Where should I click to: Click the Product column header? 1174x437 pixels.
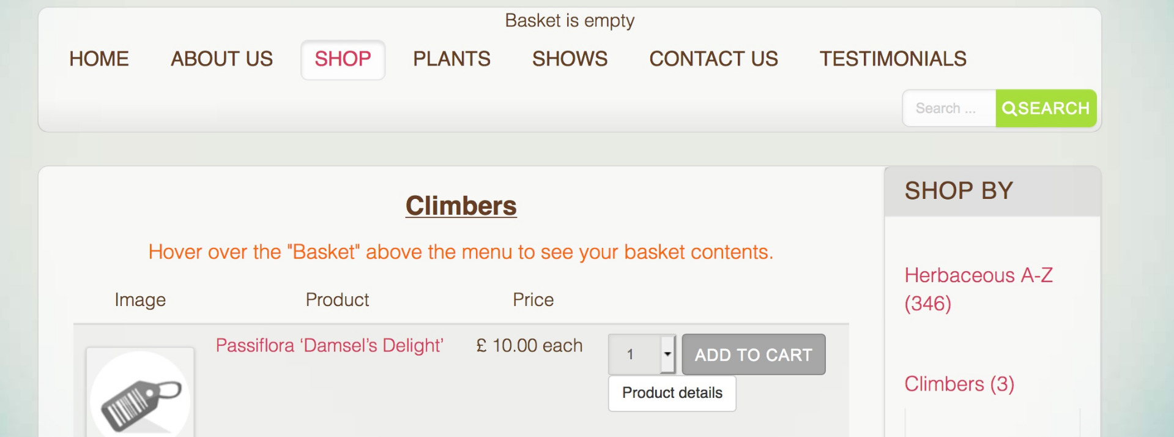pyautogui.click(x=337, y=300)
